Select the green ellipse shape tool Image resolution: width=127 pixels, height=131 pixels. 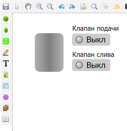coord(6,30)
